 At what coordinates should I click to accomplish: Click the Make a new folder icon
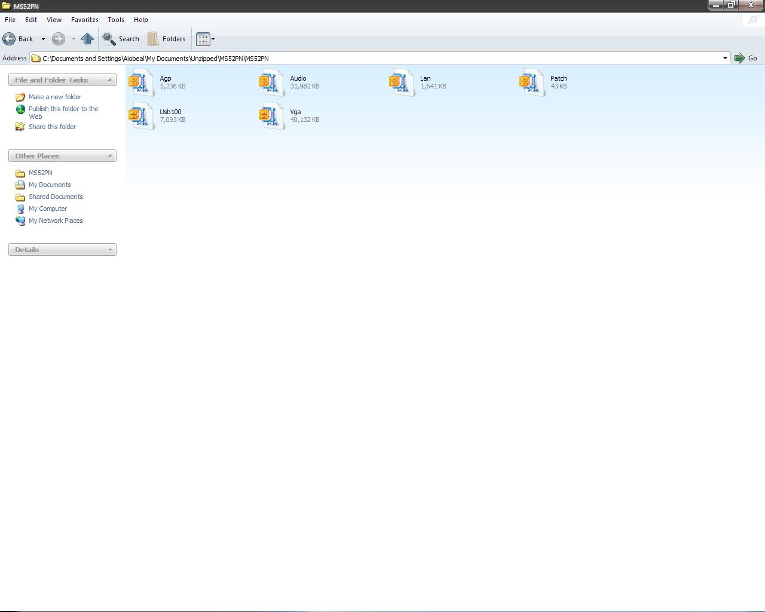20,97
